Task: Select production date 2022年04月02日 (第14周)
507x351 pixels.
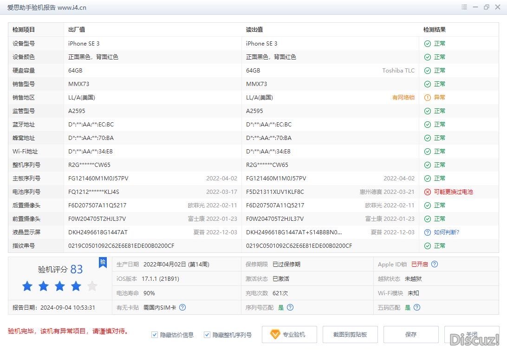Action: 176,264
